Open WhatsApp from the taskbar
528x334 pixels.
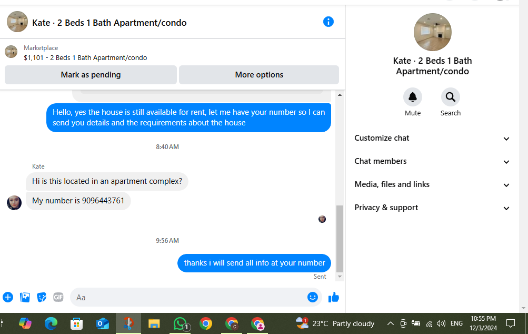181,324
